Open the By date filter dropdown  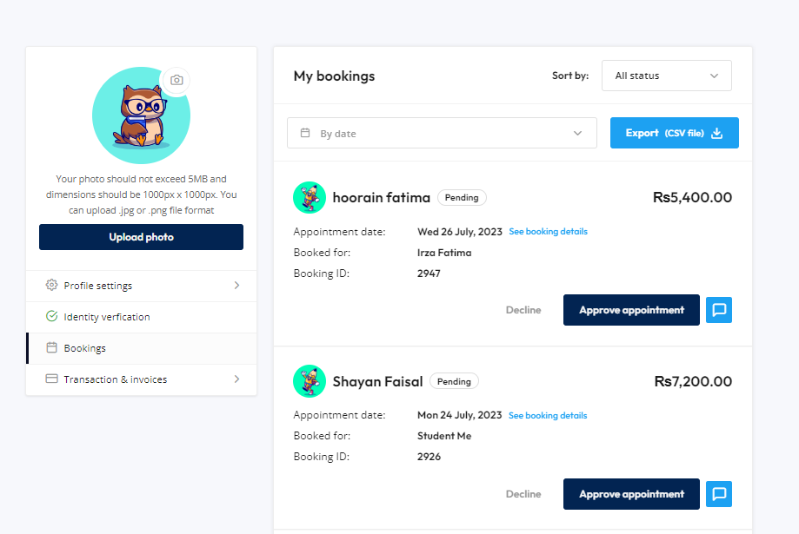point(442,133)
